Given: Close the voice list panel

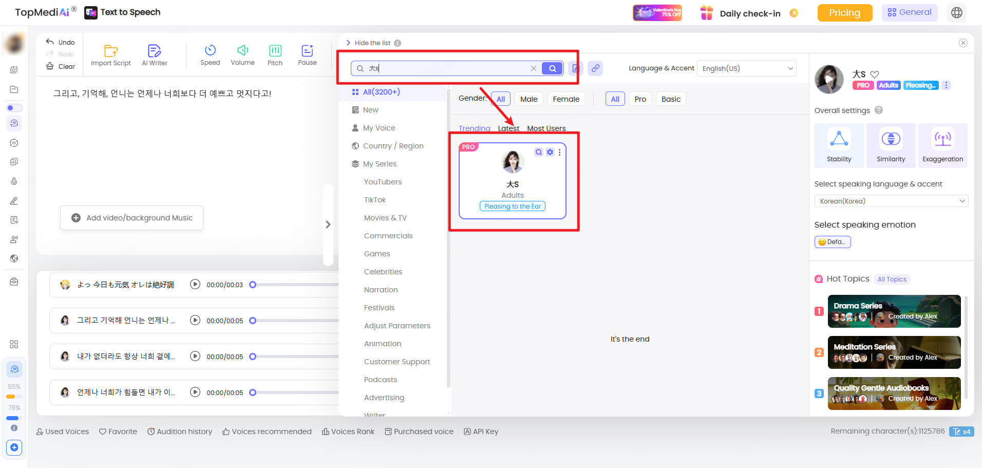Looking at the screenshot, I should tap(963, 43).
